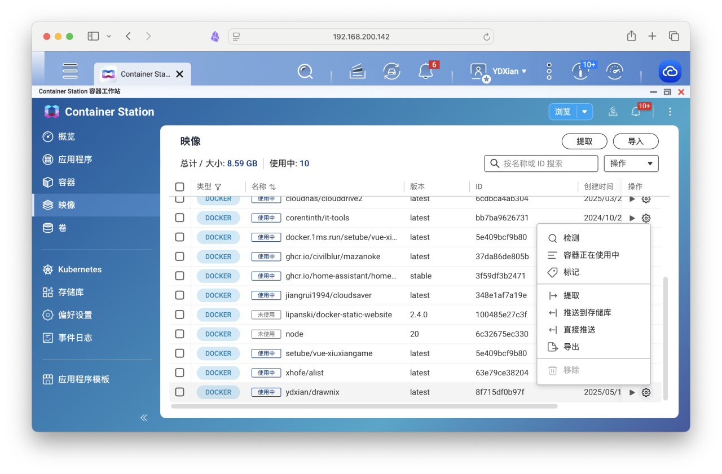The image size is (722, 474).
Task: Open the myQNAPcloud blue cloud icon
Action: (670, 72)
